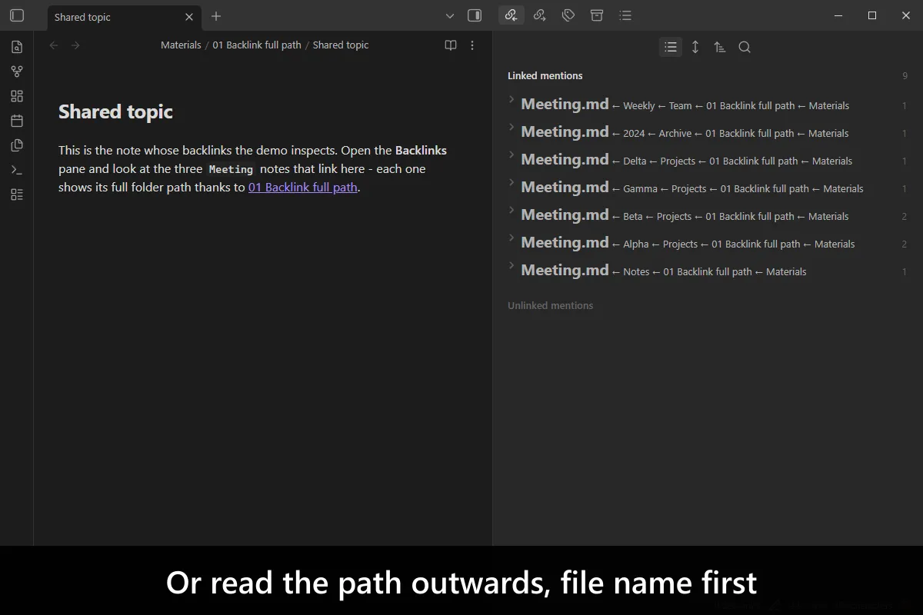Toggle the left sidebar
This screenshot has width=923, height=615.
tap(17, 15)
